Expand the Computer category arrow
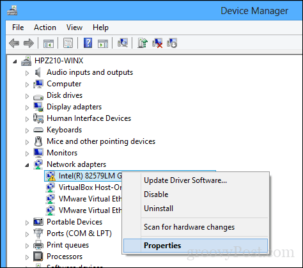Viewport: 303px width, 268px height. [27, 84]
